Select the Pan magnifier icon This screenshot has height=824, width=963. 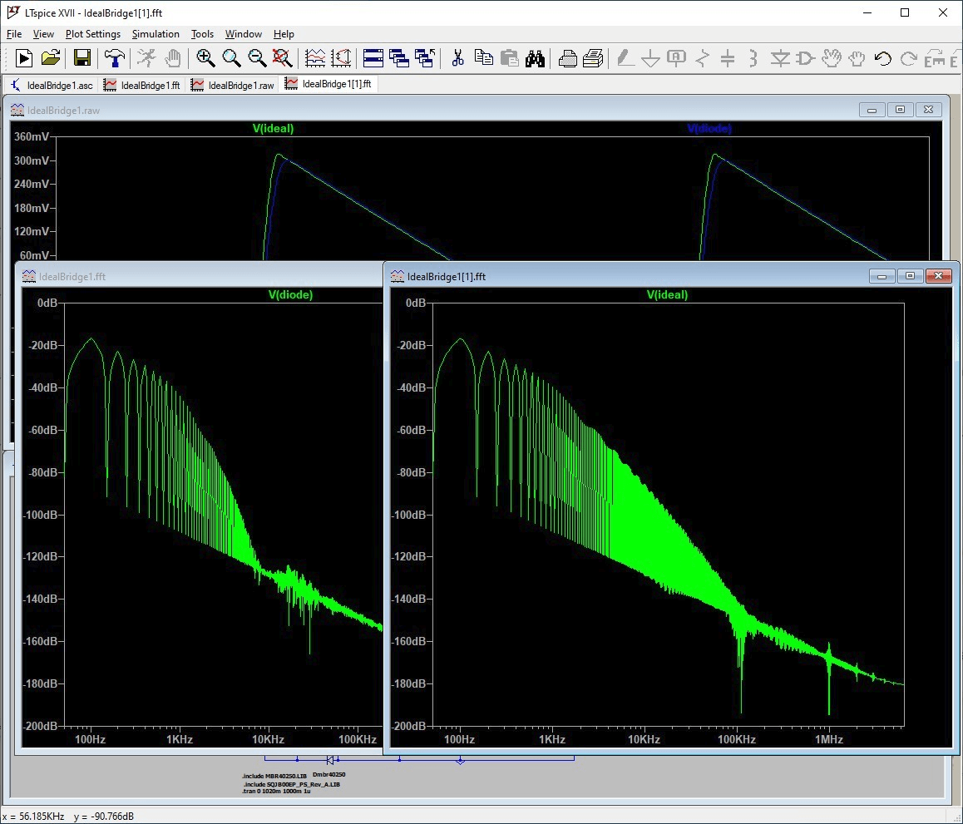click(x=231, y=58)
